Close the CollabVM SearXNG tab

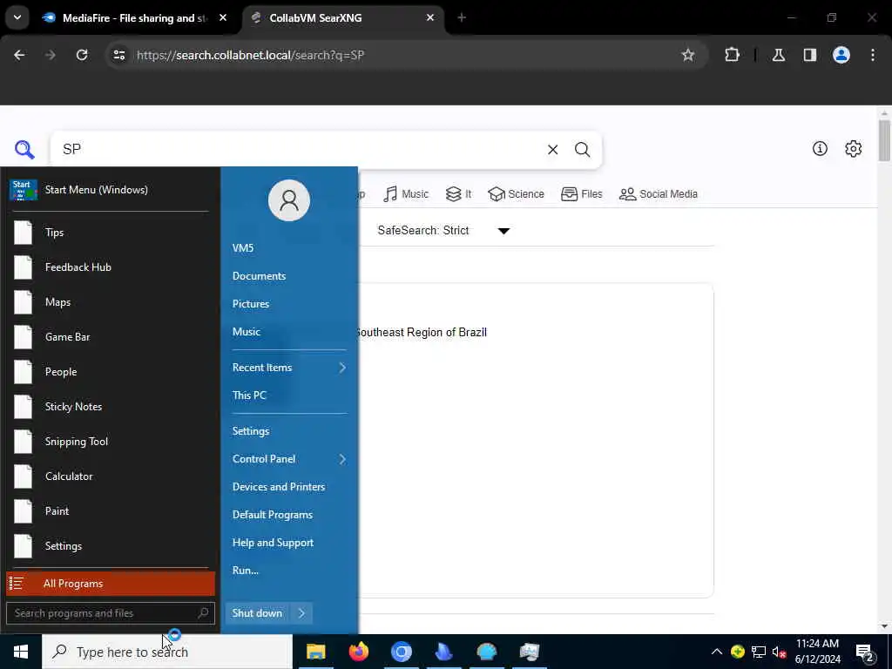430,17
